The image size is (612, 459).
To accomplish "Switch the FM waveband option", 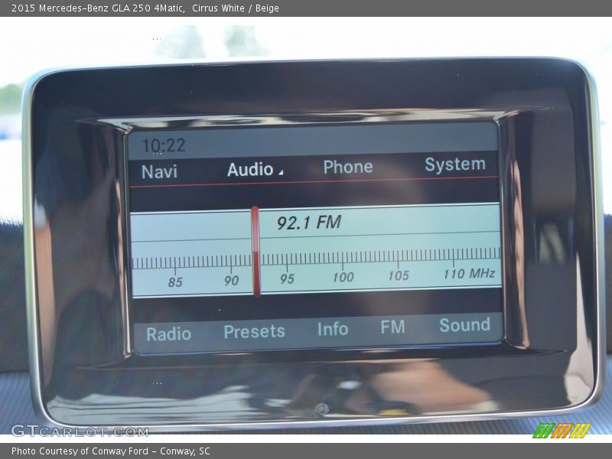I will (392, 327).
